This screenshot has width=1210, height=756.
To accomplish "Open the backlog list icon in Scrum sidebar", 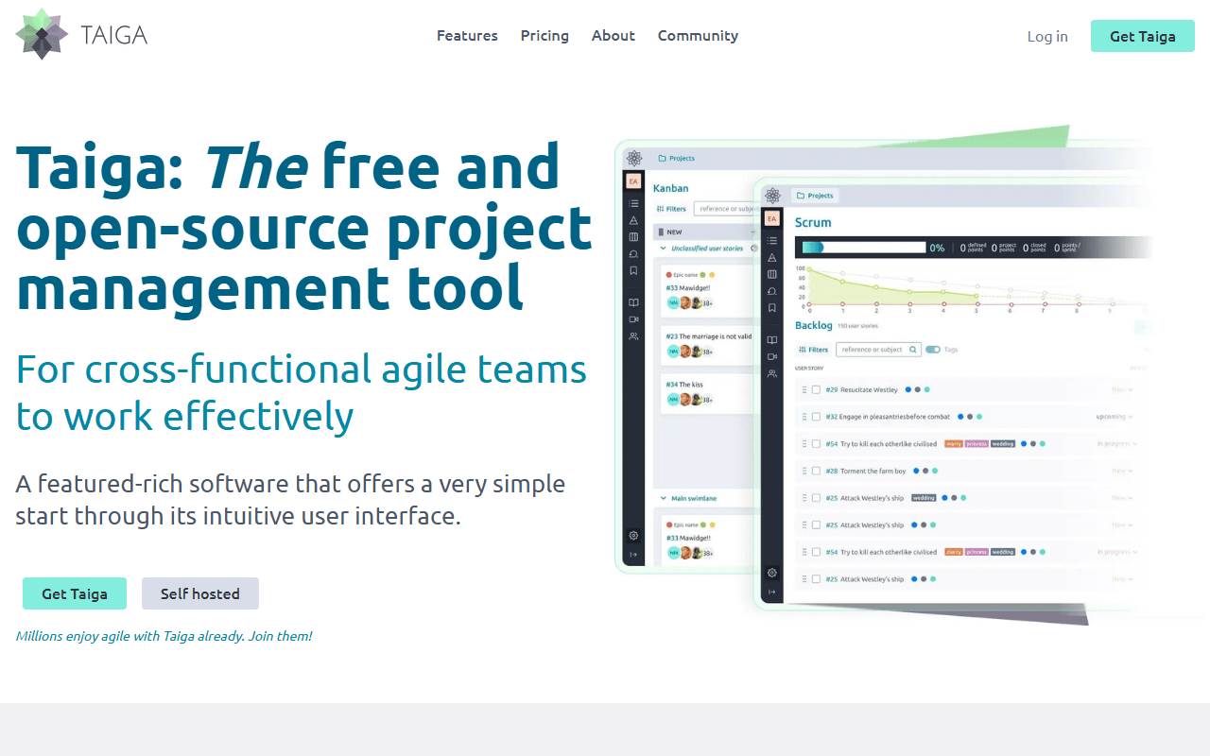I will click(772, 240).
